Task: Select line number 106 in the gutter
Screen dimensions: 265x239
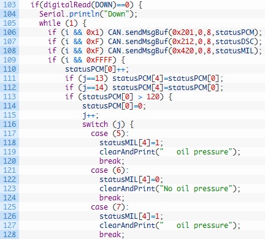Action: tap(9, 32)
